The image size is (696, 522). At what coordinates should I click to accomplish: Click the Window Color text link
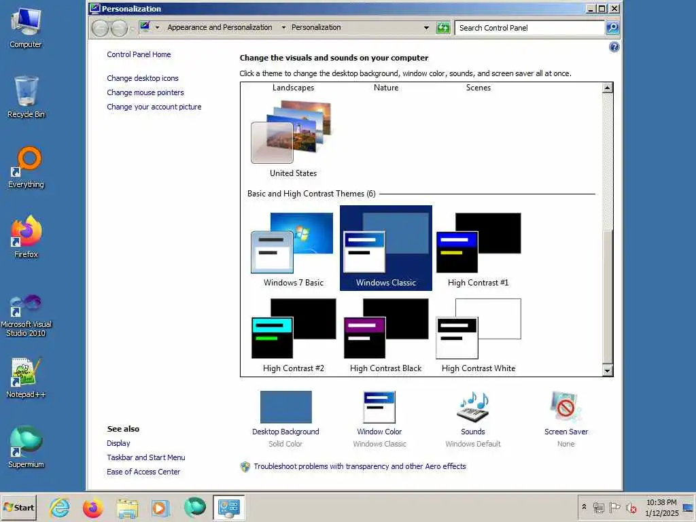pyautogui.click(x=379, y=432)
